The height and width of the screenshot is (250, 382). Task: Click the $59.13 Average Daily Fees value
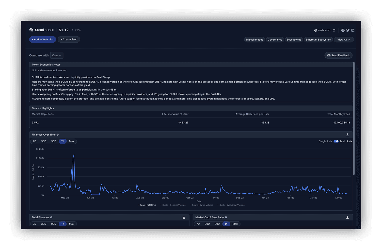tap(265, 123)
